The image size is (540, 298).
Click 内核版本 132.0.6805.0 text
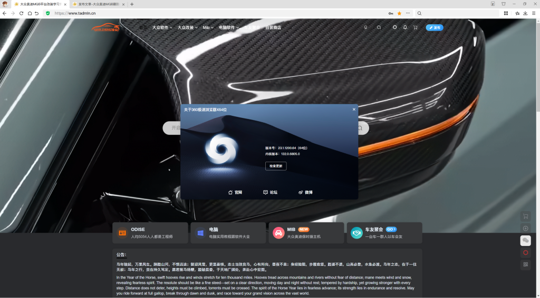[x=283, y=154]
